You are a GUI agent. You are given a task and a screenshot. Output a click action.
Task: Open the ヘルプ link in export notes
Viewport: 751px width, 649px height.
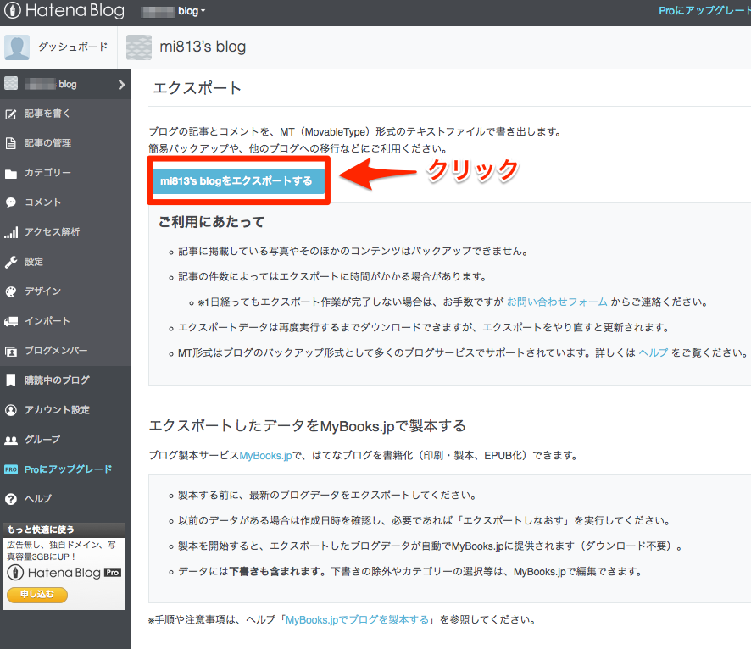coord(654,352)
